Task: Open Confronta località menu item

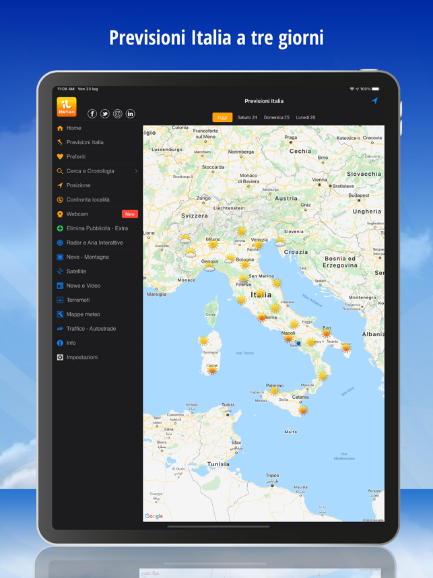Action: tap(97, 200)
